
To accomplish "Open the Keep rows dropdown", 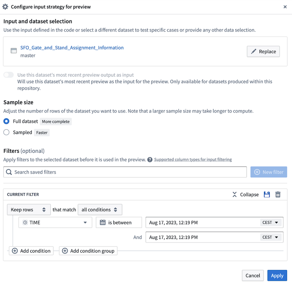I will coord(29,210).
